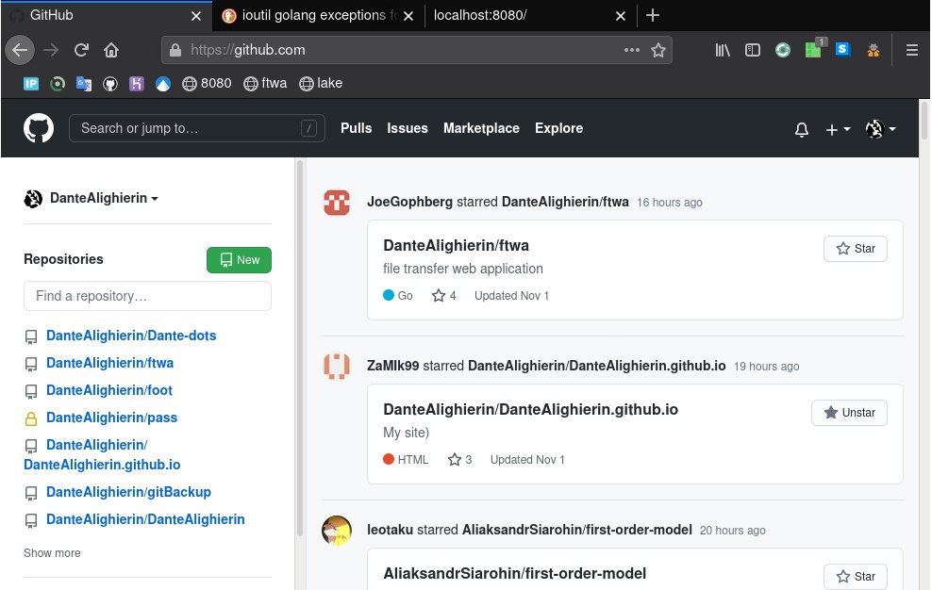Reload the page with the refresh icon
Screen dimensions: 932x590
(x=81, y=50)
